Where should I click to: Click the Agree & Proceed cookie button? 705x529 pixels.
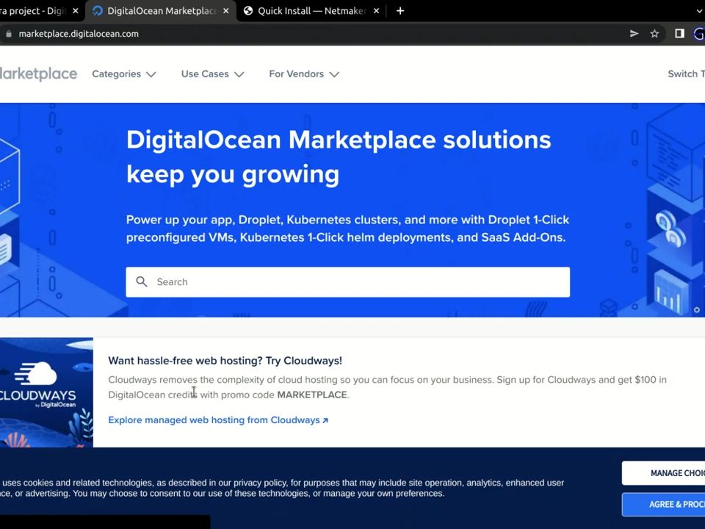pos(664,504)
